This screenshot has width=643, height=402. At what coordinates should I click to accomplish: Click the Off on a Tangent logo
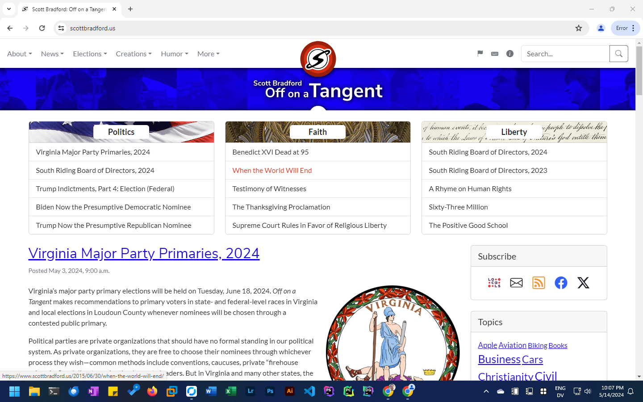click(318, 59)
